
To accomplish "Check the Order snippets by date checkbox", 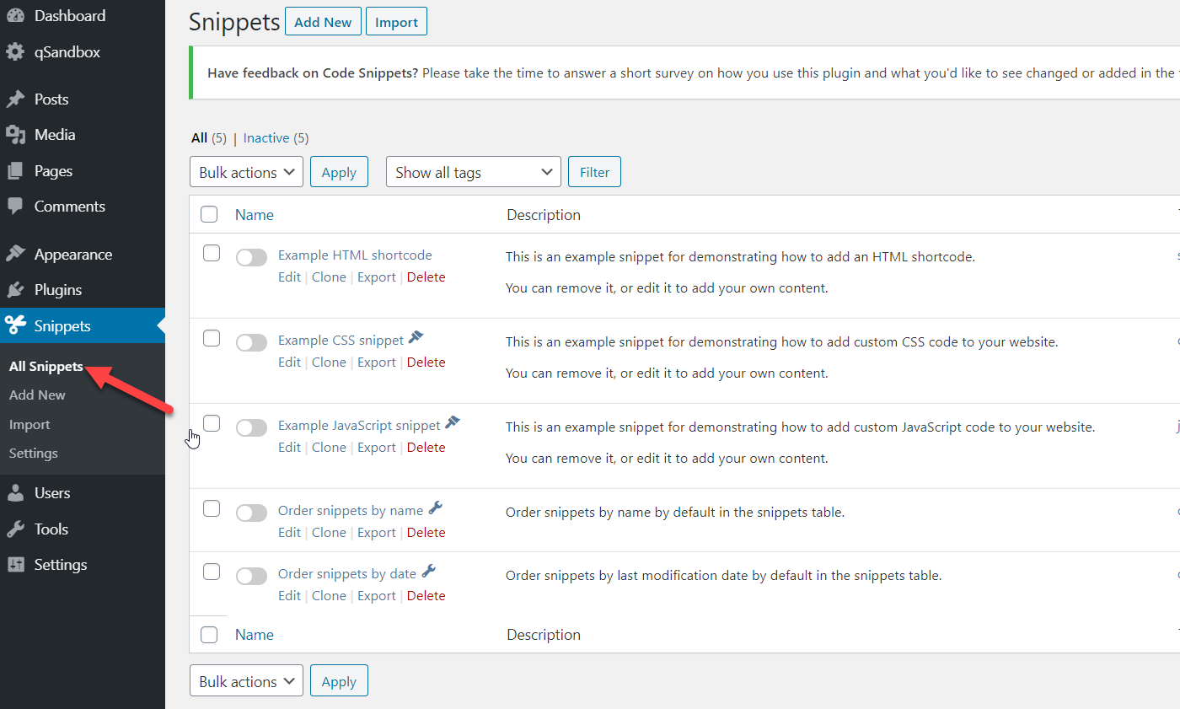I will (212, 572).
